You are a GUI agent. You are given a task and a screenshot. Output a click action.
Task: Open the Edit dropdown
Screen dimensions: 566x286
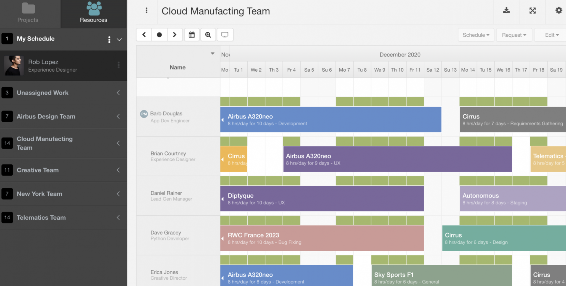(551, 35)
